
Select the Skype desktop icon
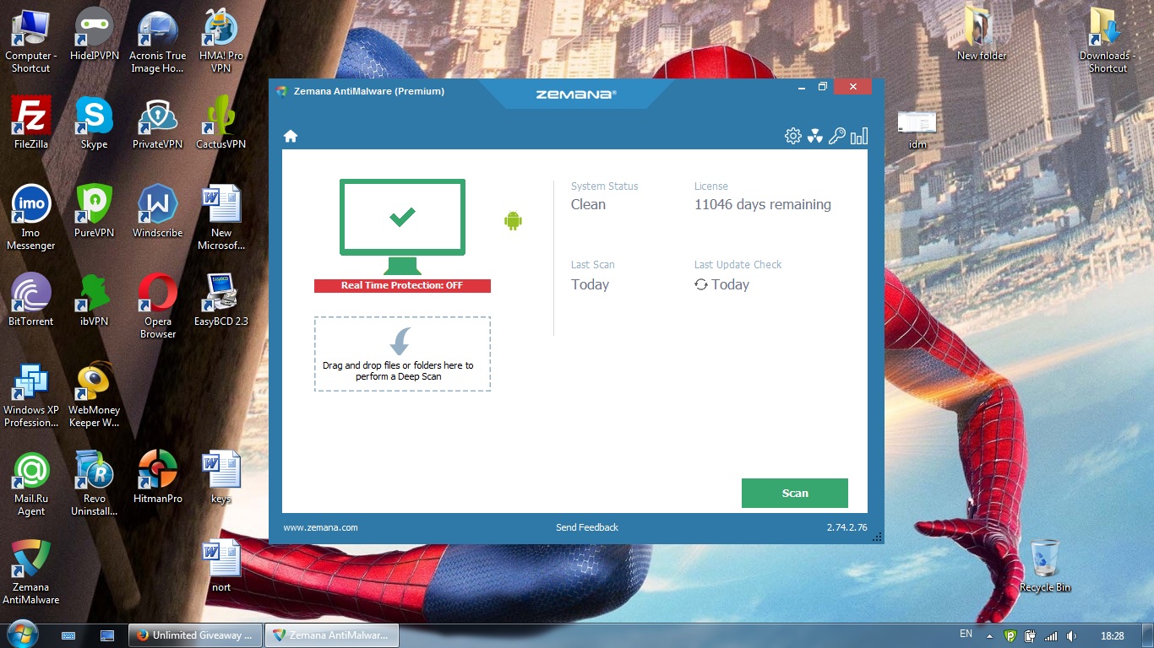tap(95, 123)
